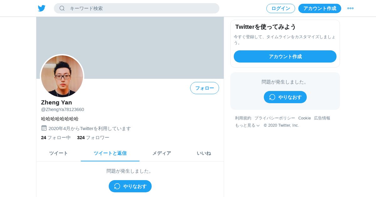Expand the もっと見る footer dropdown
This screenshot has width=376, height=197.
247,125
